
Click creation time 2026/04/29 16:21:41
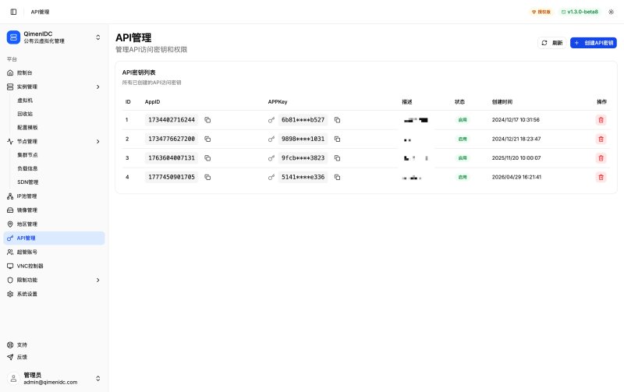(516, 177)
